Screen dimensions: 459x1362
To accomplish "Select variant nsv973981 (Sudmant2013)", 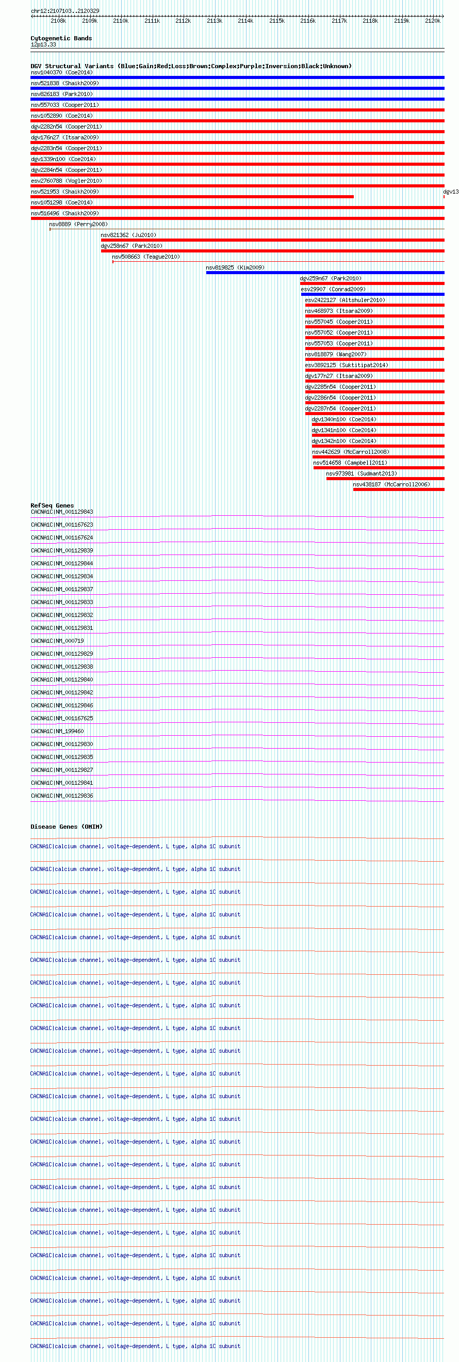I will tap(362, 473).
